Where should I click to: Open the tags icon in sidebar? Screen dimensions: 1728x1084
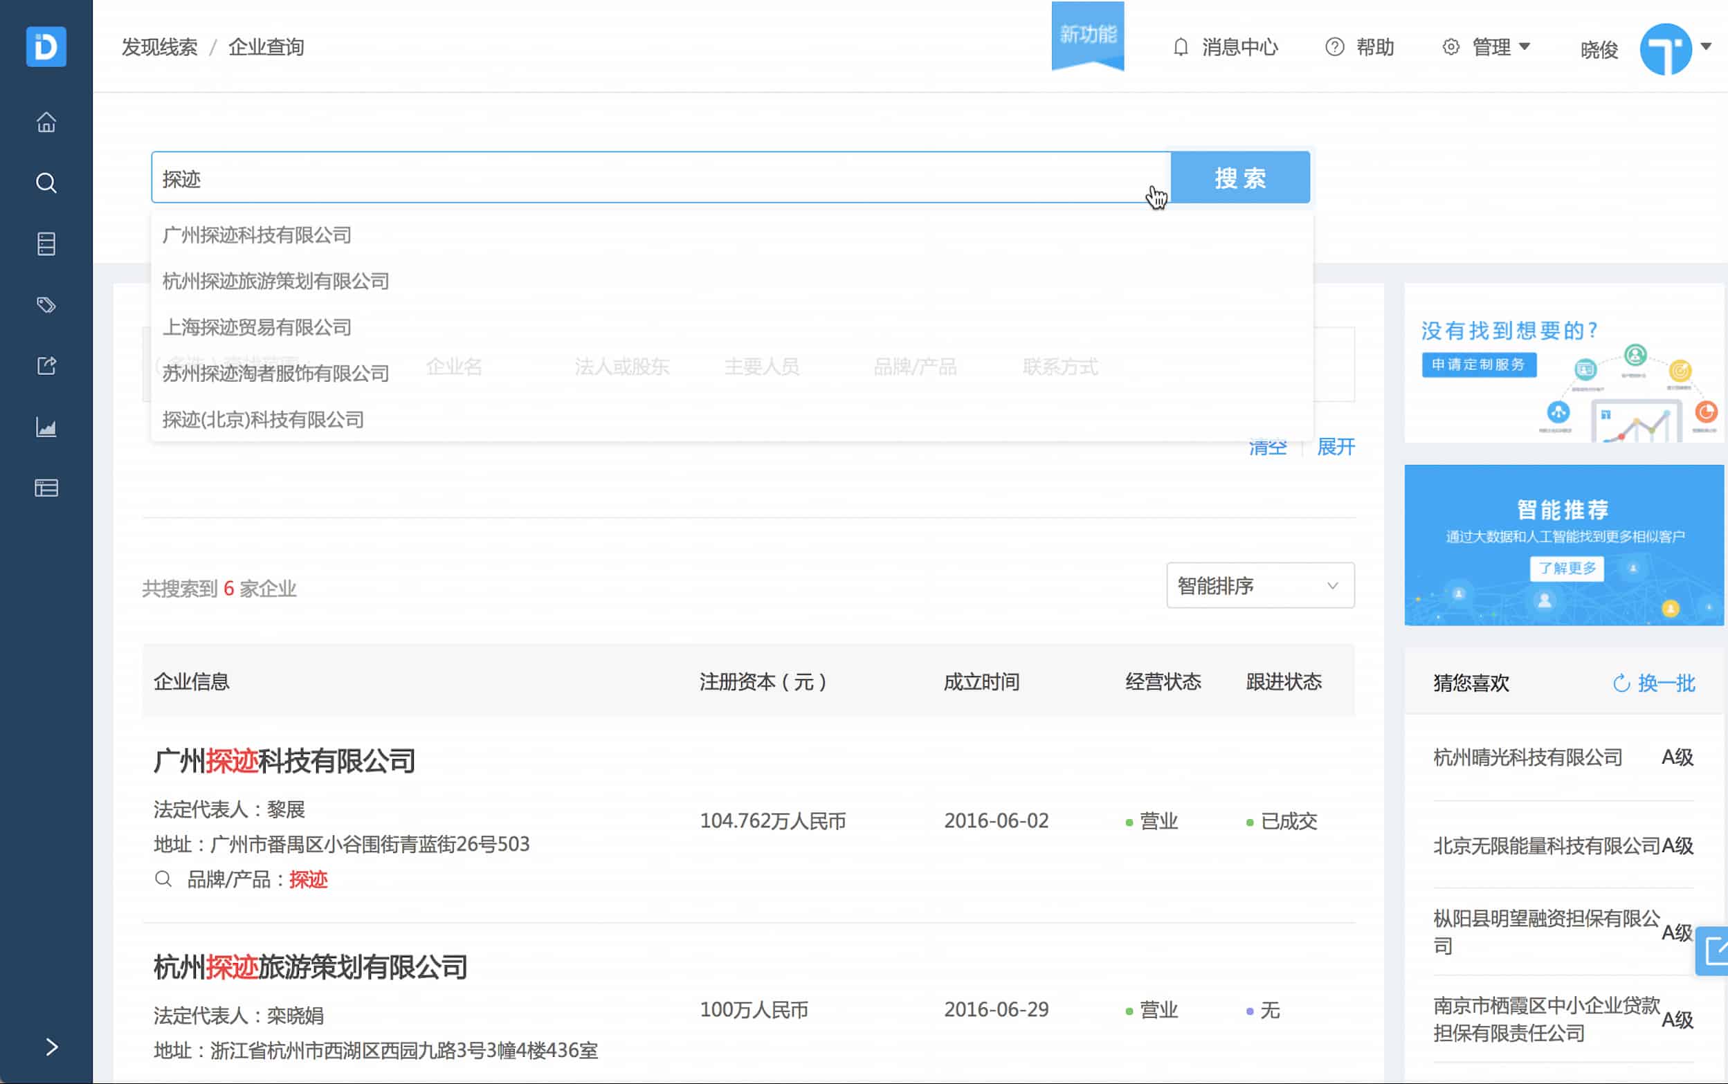(x=46, y=304)
